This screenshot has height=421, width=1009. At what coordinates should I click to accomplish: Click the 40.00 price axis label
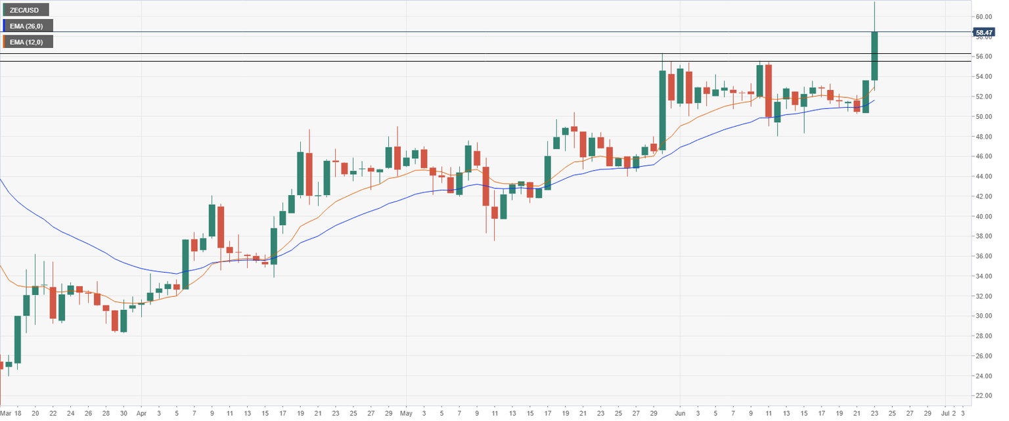pyautogui.click(x=983, y=216)
